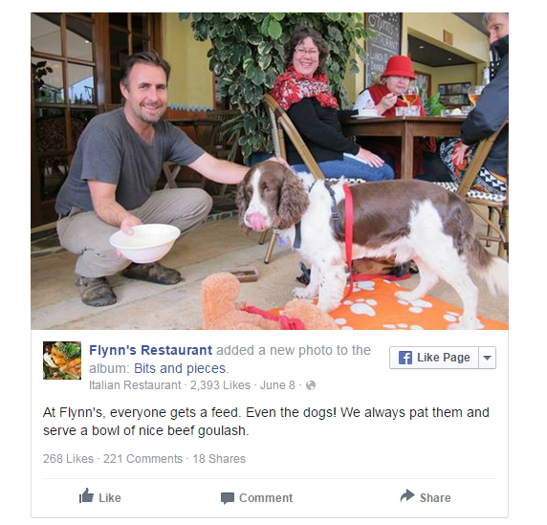
Task: Click Flynn's Restaurant profile thumbnail
Action: pos(62,361)
